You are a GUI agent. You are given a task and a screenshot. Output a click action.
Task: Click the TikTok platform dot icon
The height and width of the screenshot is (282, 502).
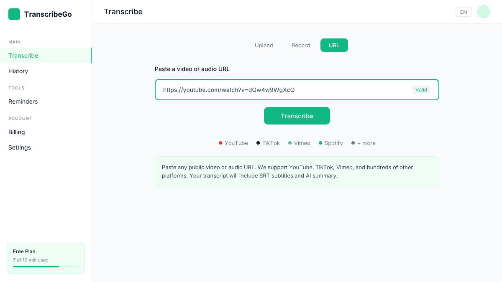pyautogui.click(x=257, y=143)
